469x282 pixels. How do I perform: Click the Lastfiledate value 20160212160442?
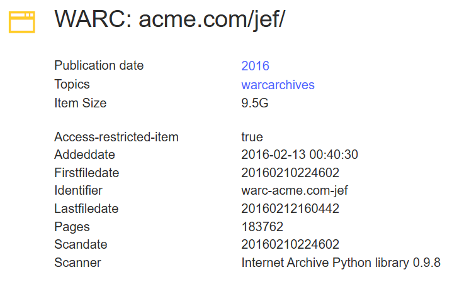coord(290,209)
